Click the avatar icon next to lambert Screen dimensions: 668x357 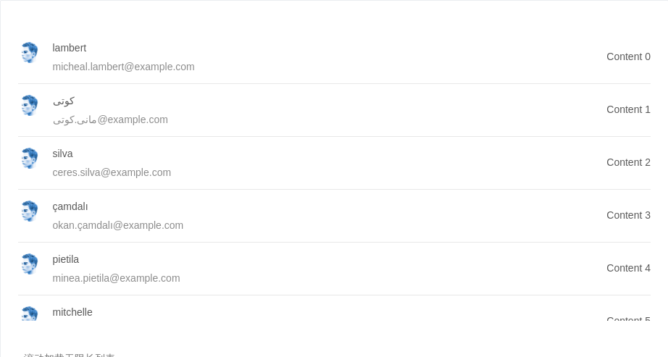[30, 52]
